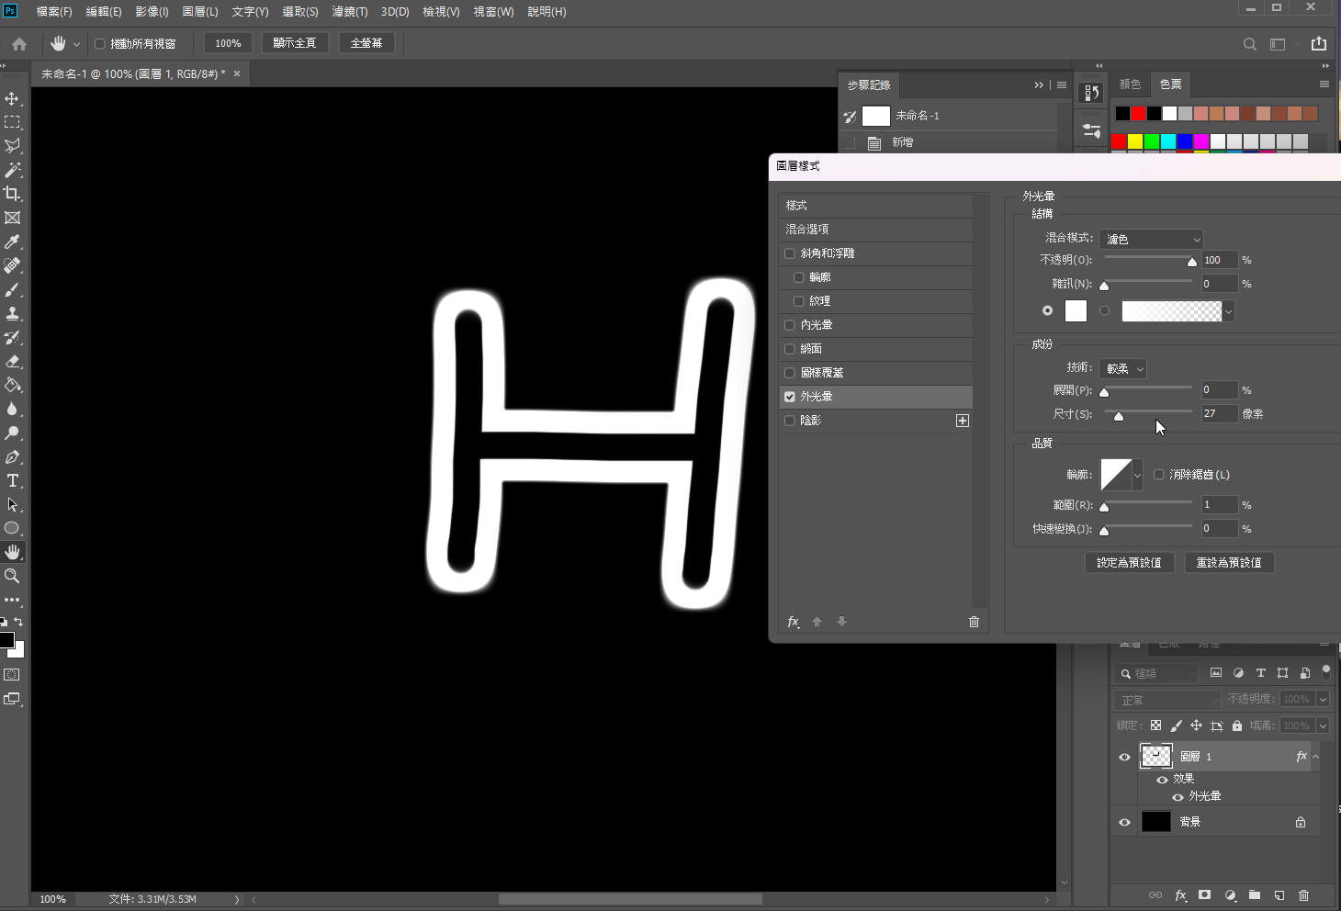Enable the 斜角和浮雕 checkbox
Screen dimensions: 1341x911
tap(790, 253)
